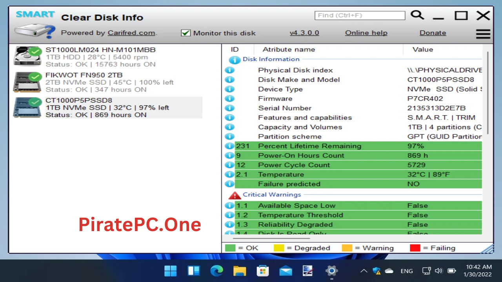The image size is (502, 282).
Task: Click info icon for Physical Disk index
Action: pos(229,70)
